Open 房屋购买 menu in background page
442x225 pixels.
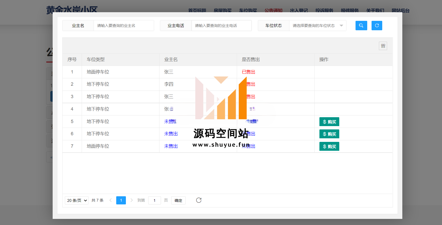[223, 10]
